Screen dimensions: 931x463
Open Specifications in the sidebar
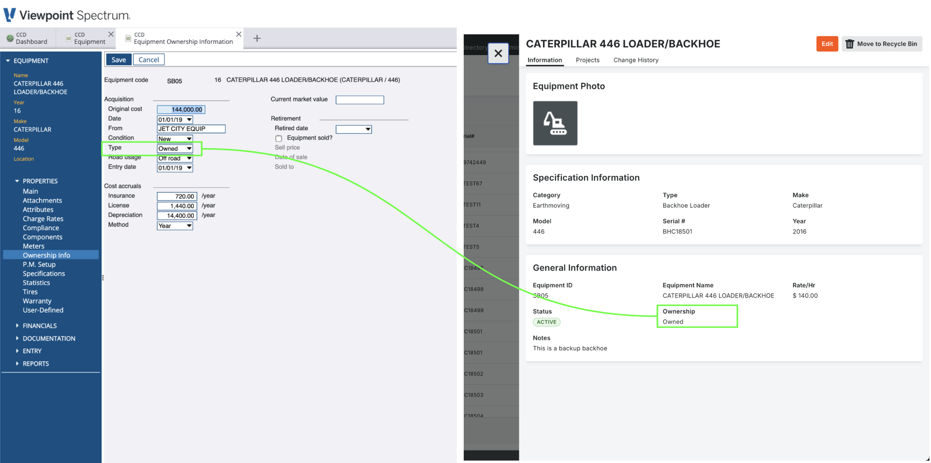(x=44, y=274)
